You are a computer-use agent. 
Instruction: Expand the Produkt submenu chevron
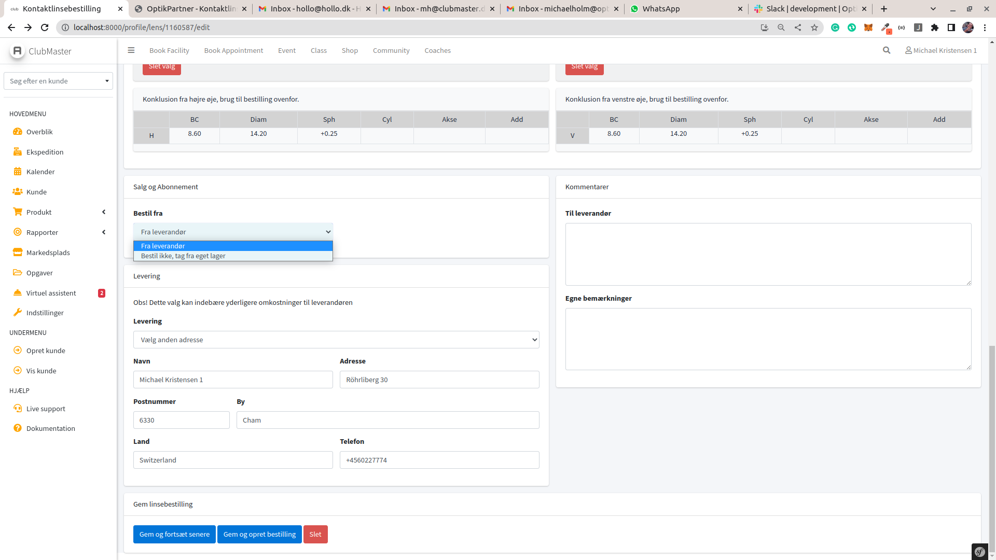104,212
